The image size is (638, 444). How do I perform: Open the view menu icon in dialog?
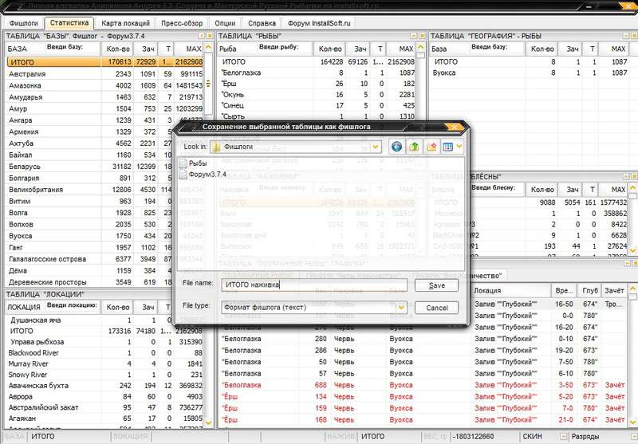point(452,147)
